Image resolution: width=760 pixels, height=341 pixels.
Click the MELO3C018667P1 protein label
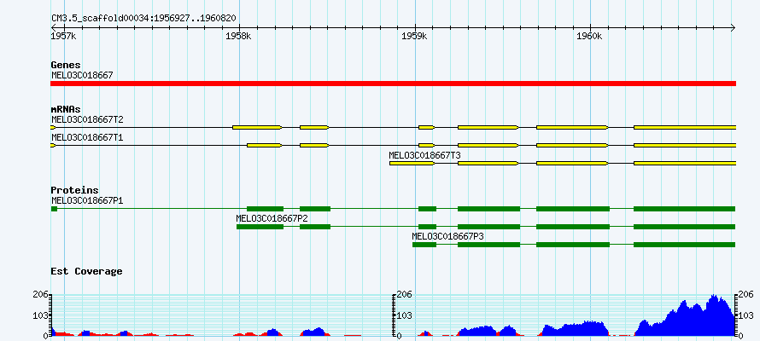coord(87,200)
